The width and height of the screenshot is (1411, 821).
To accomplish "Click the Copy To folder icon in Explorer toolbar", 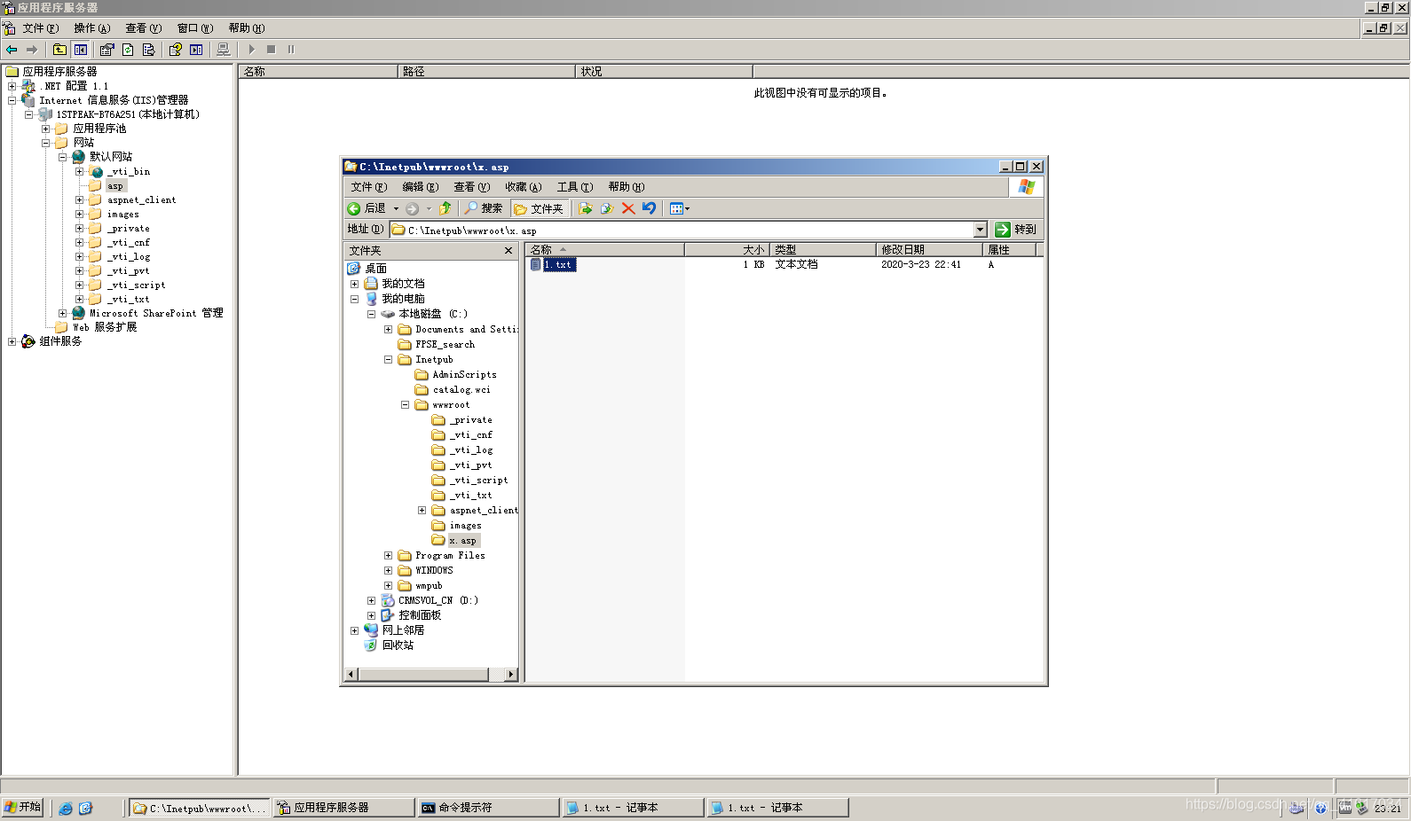I will tap(607, 208).
